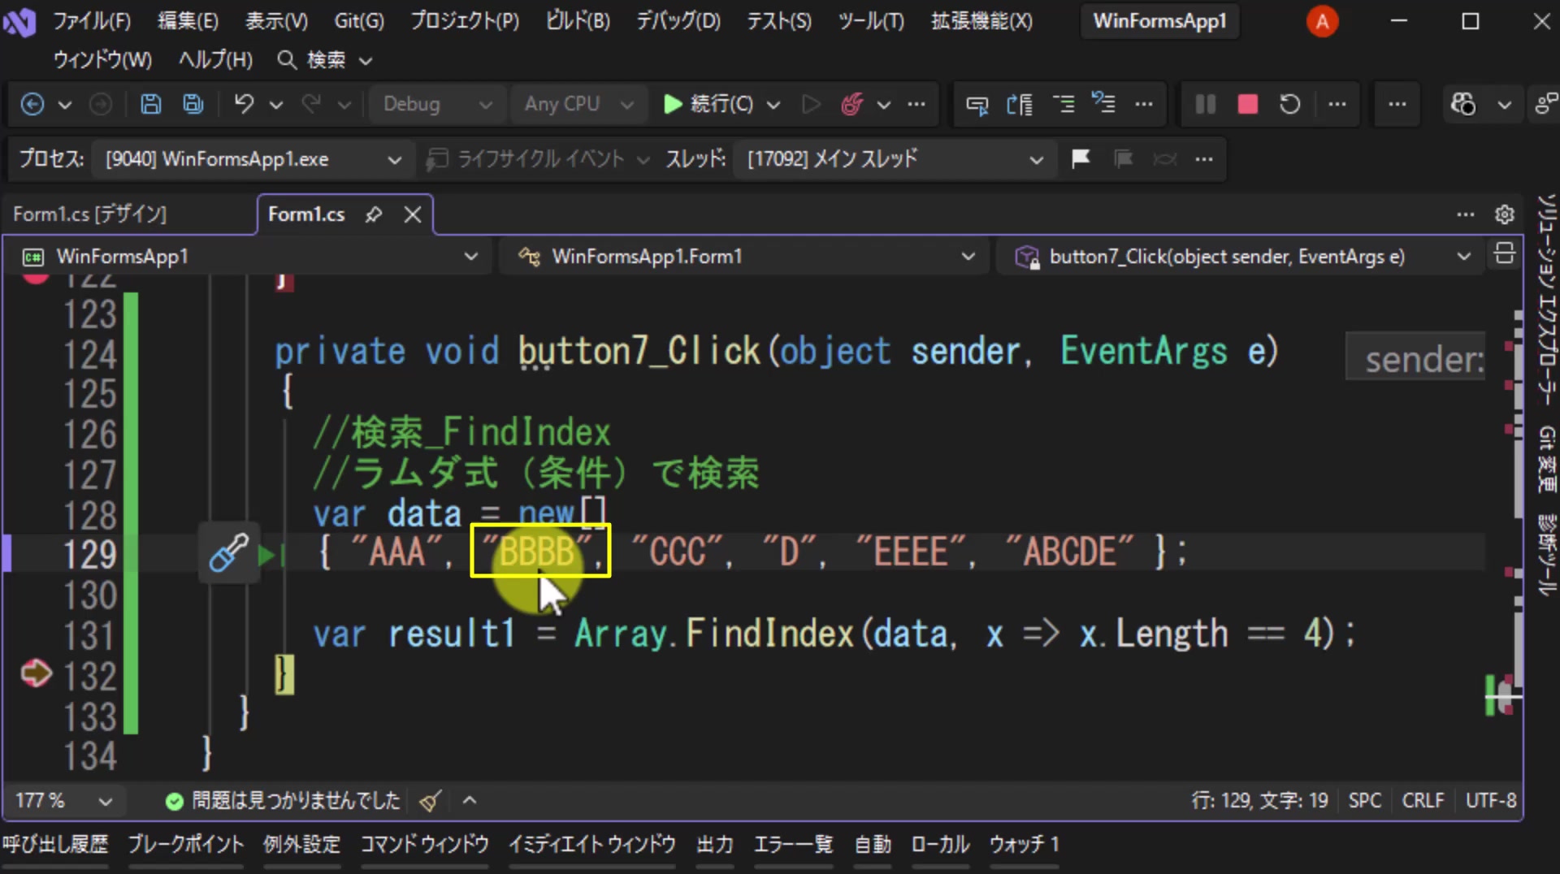The image size is (1560, 874).
Task: Open the button7_Click member dropdown
Action: point(1239,257)
